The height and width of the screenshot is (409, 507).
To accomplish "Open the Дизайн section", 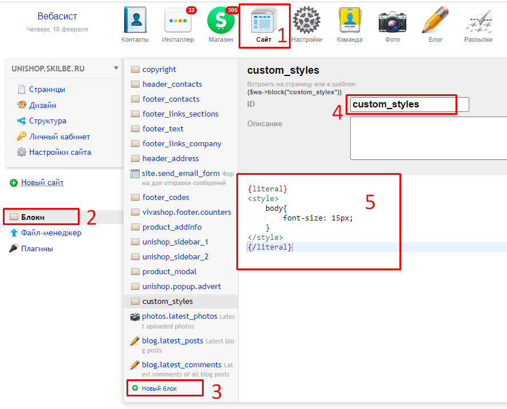I will 42,105.
